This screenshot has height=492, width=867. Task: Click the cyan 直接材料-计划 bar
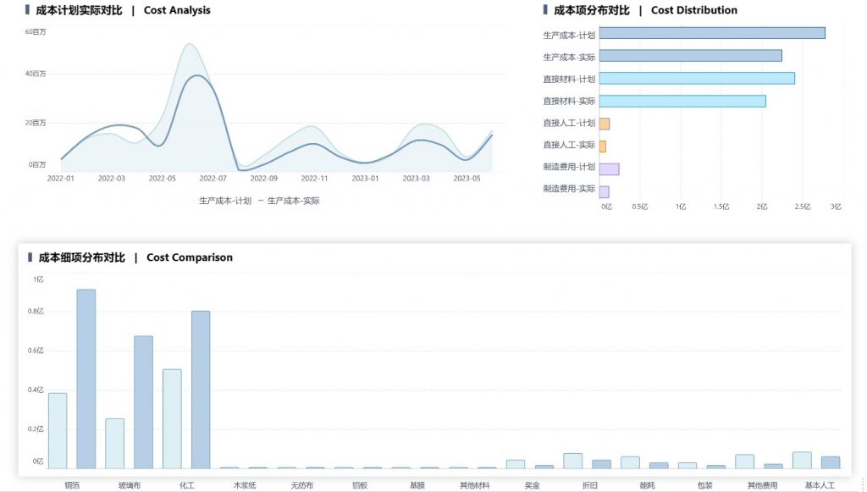(696, 79)
